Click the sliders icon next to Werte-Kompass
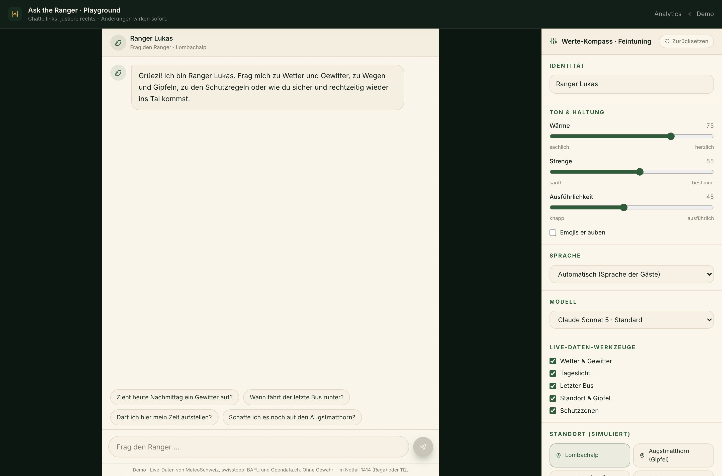The image size is (722, 476). click(x=554, y=41)
